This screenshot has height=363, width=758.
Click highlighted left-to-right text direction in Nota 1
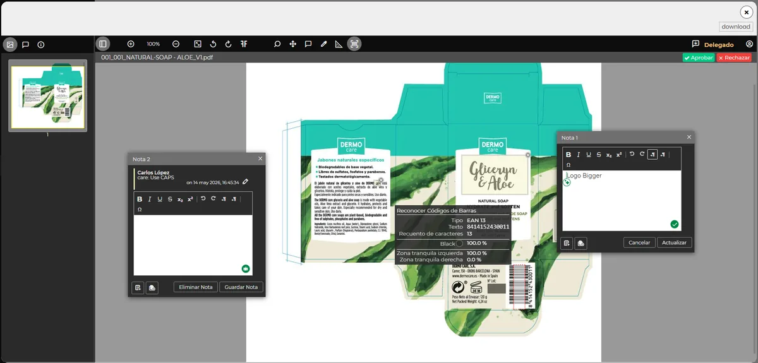[653, 155]
